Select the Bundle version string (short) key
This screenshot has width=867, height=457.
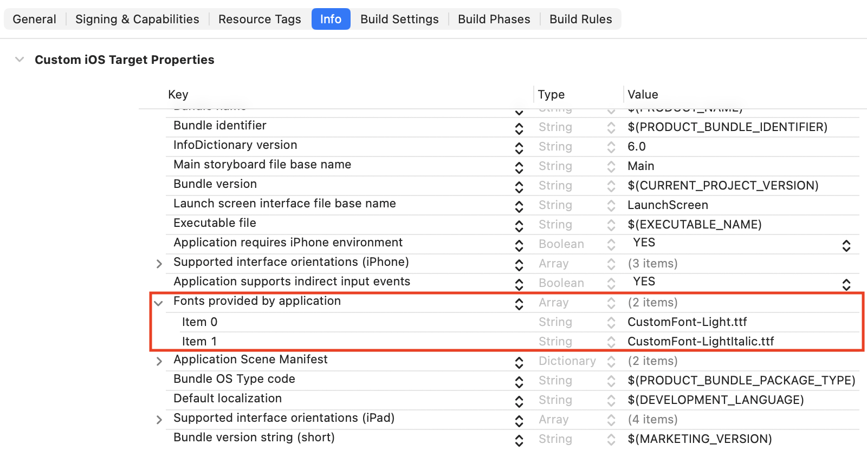(x=254, y=438)
